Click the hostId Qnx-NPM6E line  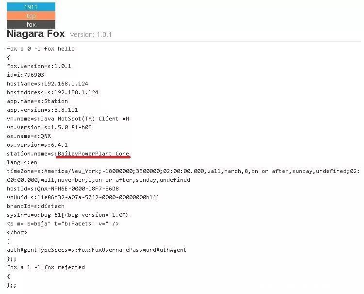tap(63, 189)
